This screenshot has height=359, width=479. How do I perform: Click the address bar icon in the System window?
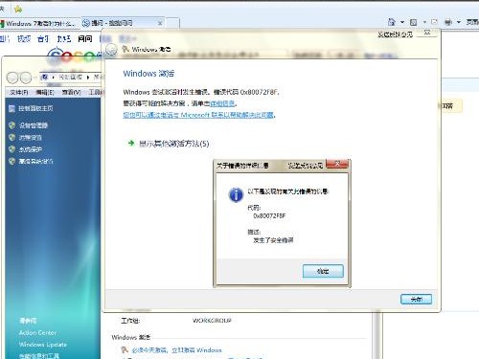(45, 77)
